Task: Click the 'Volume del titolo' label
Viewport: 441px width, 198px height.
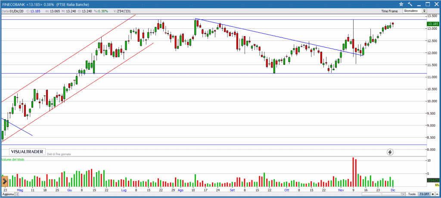Action: pyautogui.click(x=13, y=159)
